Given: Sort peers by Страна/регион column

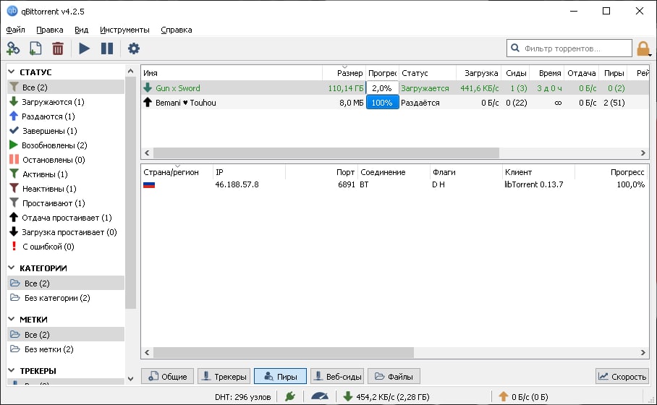Looking at the screenshot, I should tap(177, 172).
